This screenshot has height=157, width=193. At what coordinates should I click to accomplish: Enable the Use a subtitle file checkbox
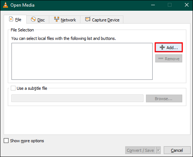pyautogui.click(x=13, y=88)
